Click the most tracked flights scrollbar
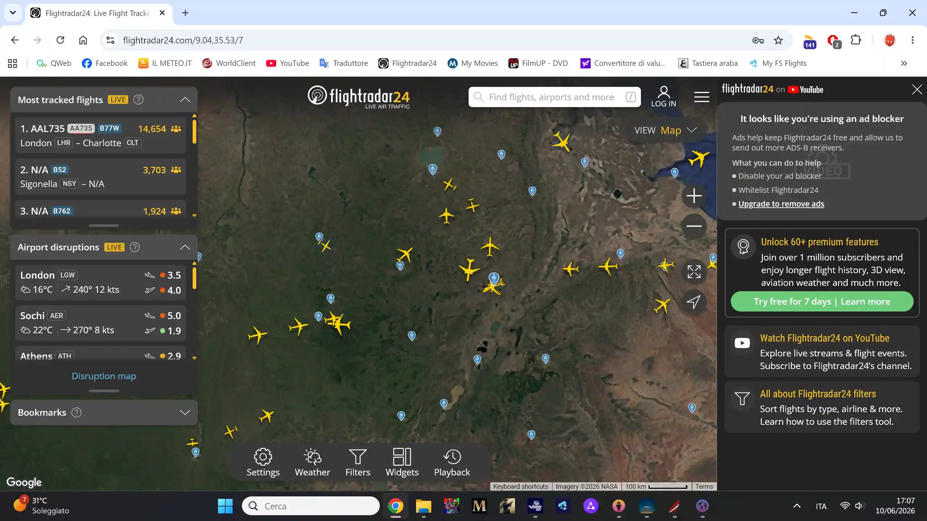 194,132
